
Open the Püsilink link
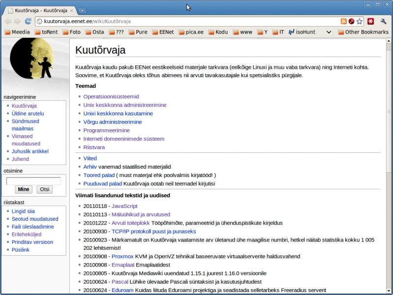21,250
